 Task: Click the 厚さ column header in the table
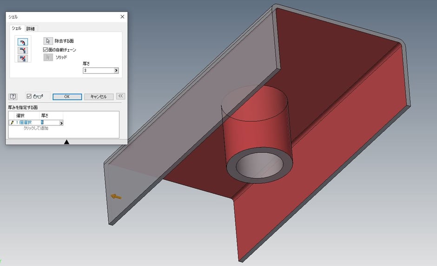[x=45, y=116]
